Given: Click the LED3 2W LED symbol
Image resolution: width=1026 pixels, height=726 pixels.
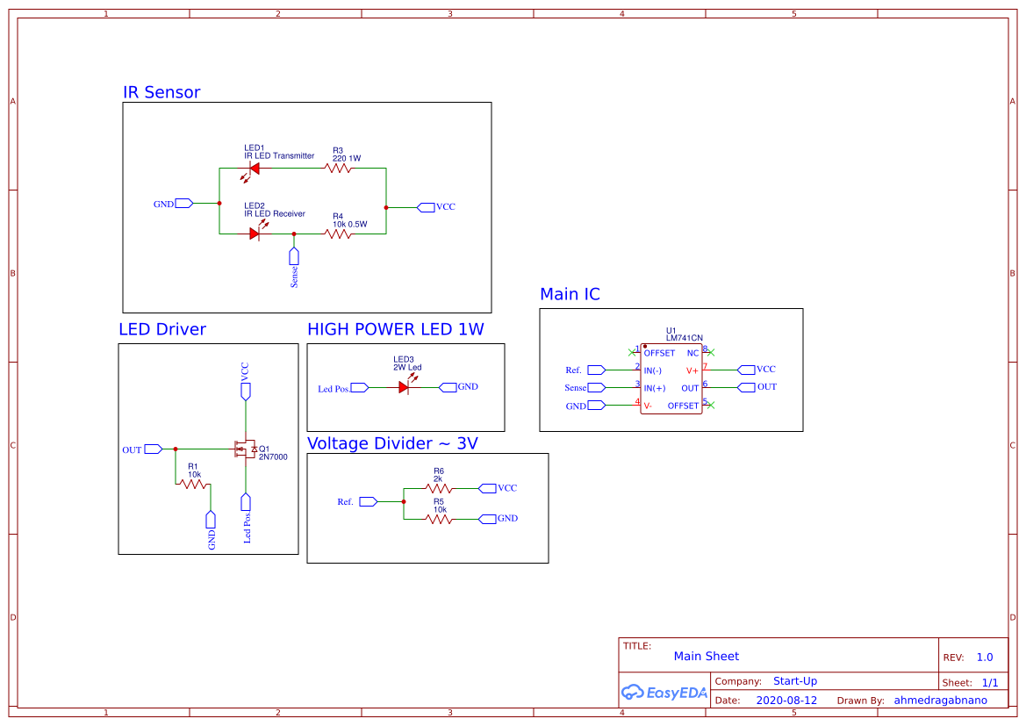Looking at the screenshot, I should click(x=405, y=385).
